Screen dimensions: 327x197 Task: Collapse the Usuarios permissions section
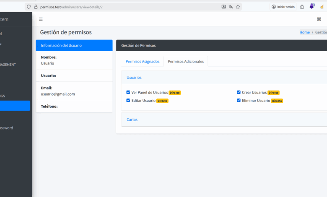click(x=134, y=78)
